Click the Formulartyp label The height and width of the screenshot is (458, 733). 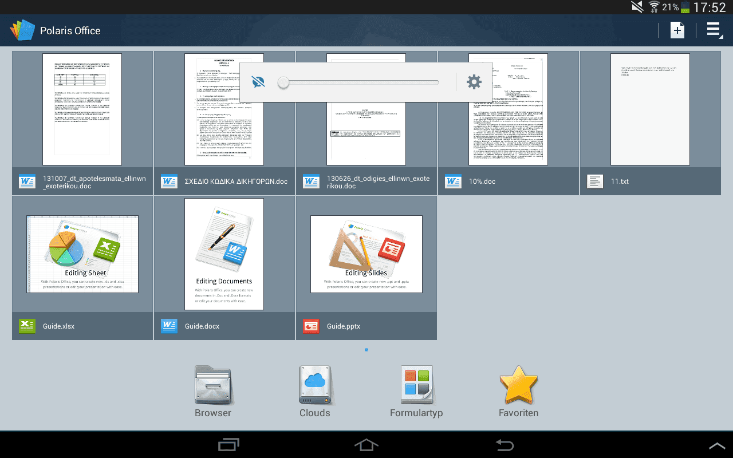416,413
